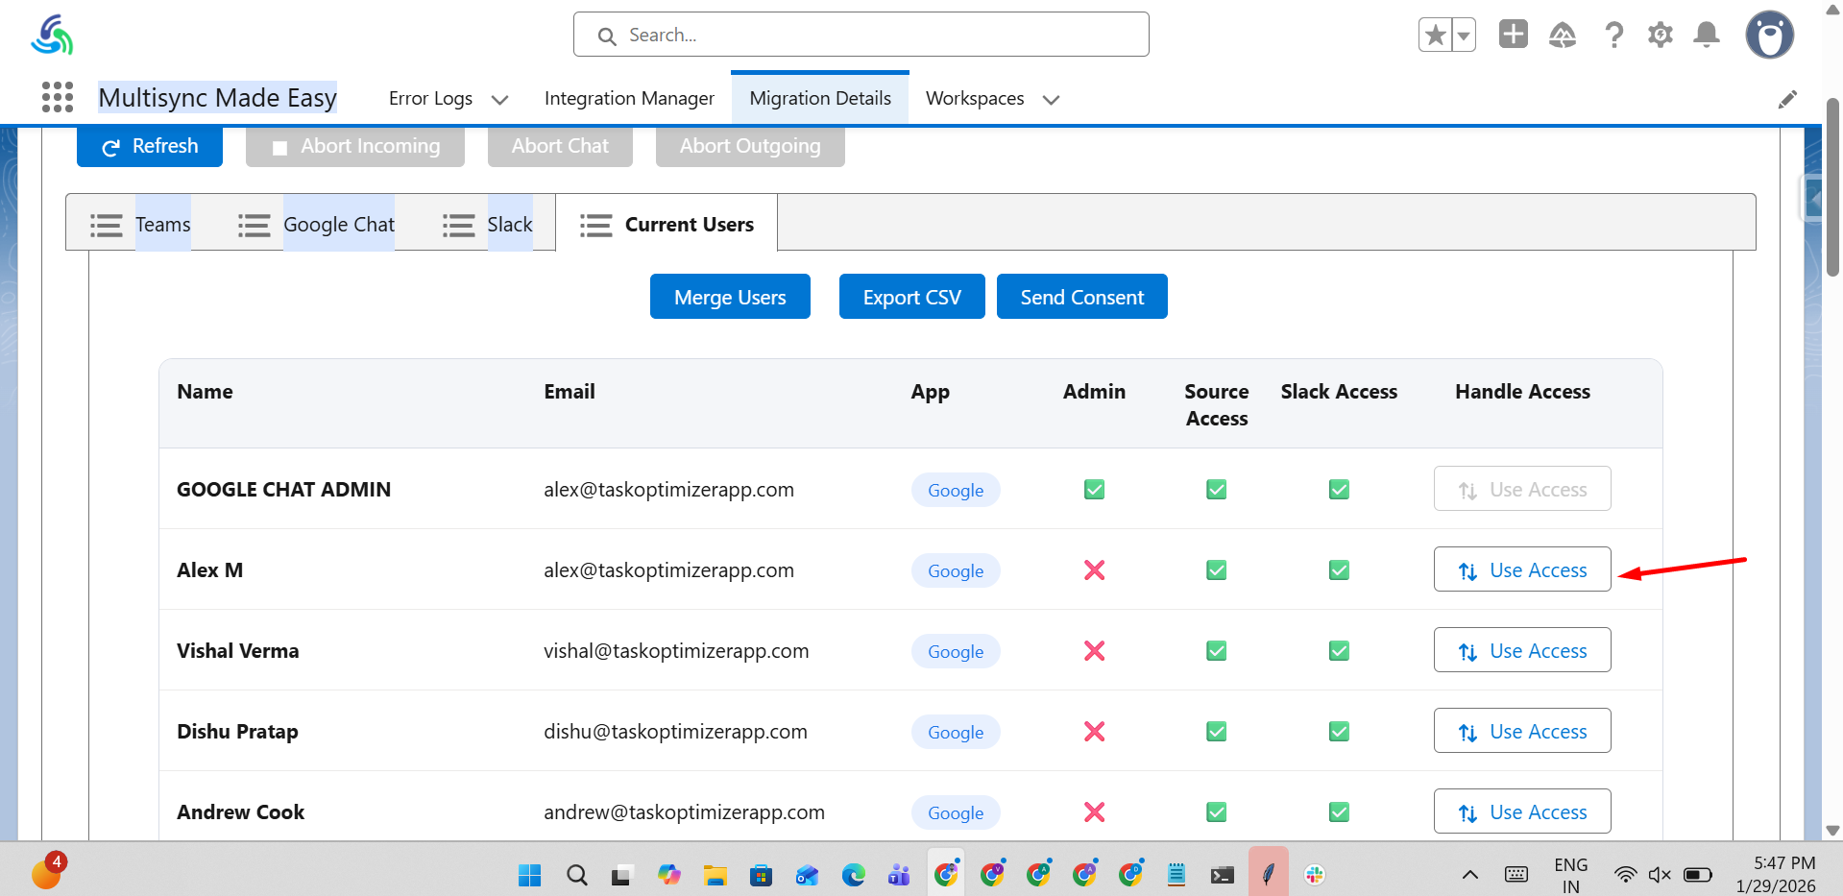Click the Abort Incoming button

click(355, 146)
